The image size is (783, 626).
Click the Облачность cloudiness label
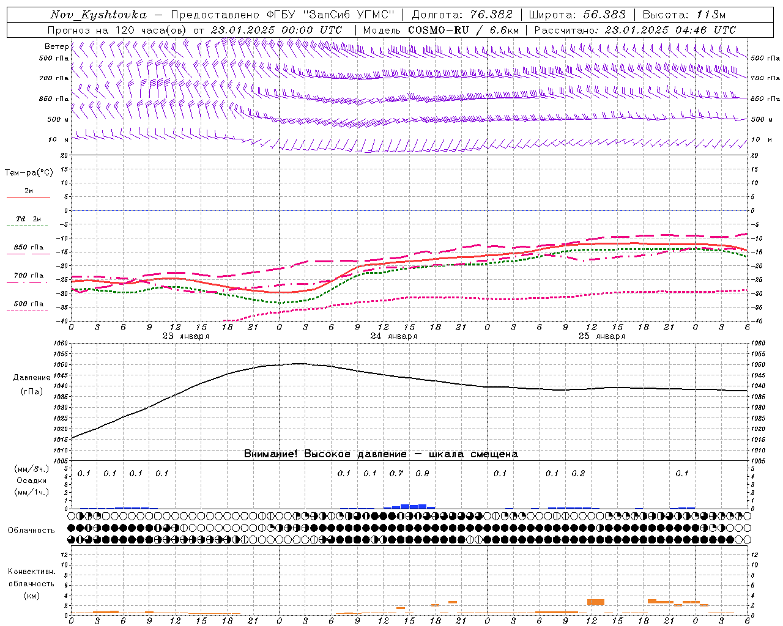31,531
